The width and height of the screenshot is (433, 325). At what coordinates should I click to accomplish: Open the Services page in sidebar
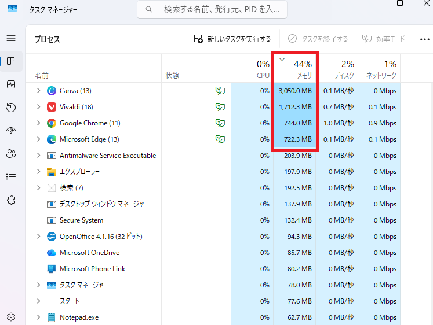pyautogui.click(x=11, y=200)
